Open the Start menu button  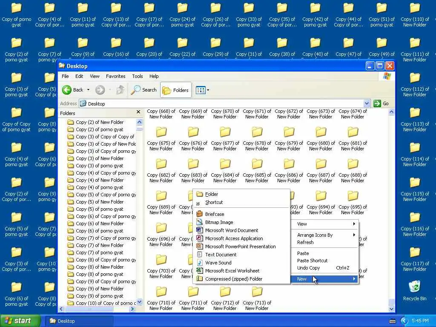click(20, 321)
